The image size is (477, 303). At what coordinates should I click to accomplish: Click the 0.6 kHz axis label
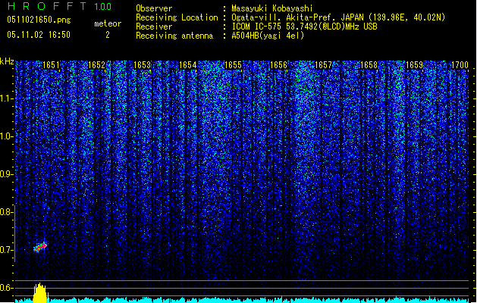[x=6, y=288]
